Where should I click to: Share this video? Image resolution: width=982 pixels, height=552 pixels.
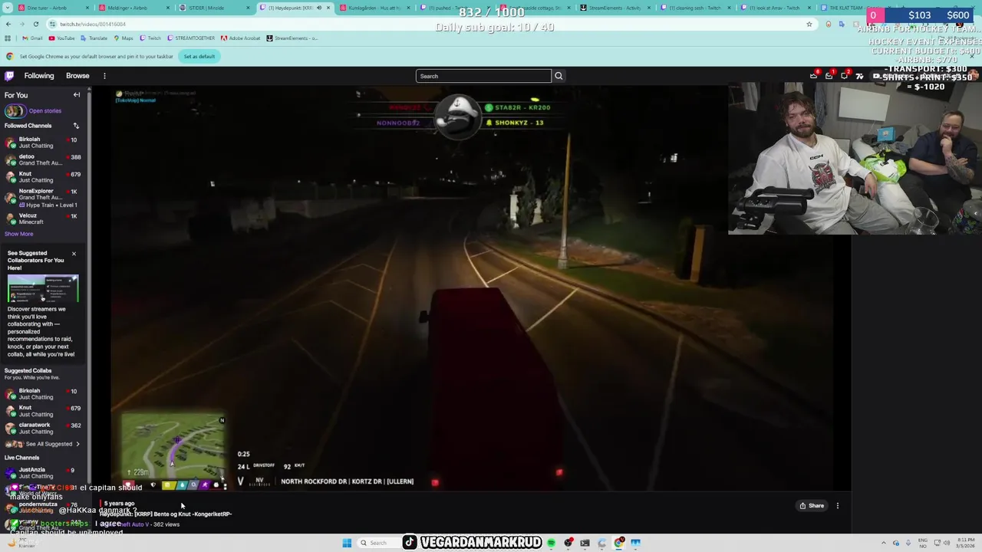click(x=811, y=506)
